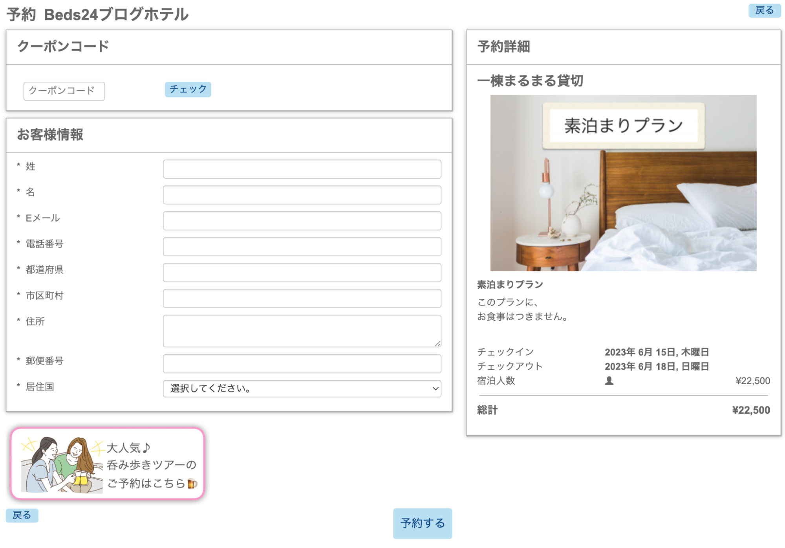Image resolution: width=785 pixels, height=548 pixels.
Task: Focus the 電話番号 input field
Action: pyautogui.click(x=302, y=247)
